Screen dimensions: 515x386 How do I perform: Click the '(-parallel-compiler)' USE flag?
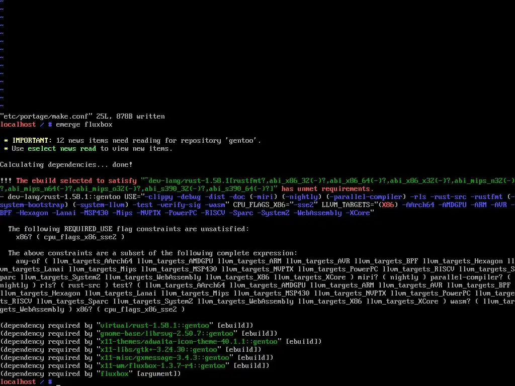coord(366,197)
